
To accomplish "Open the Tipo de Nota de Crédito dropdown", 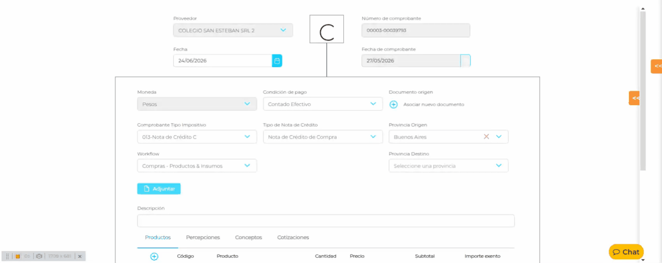I will click(x=323, y=137).
